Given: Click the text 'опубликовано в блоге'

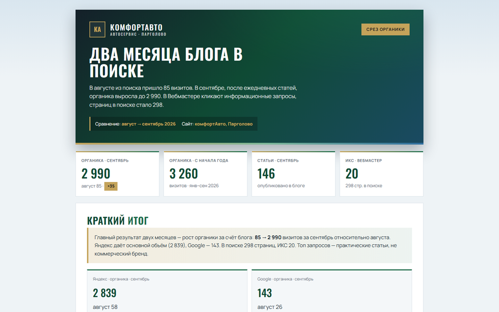Looking at the screenshot, I should click(x=281, y=186).
